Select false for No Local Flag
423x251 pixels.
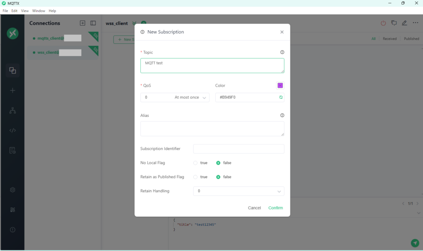[x=219, y=163]
